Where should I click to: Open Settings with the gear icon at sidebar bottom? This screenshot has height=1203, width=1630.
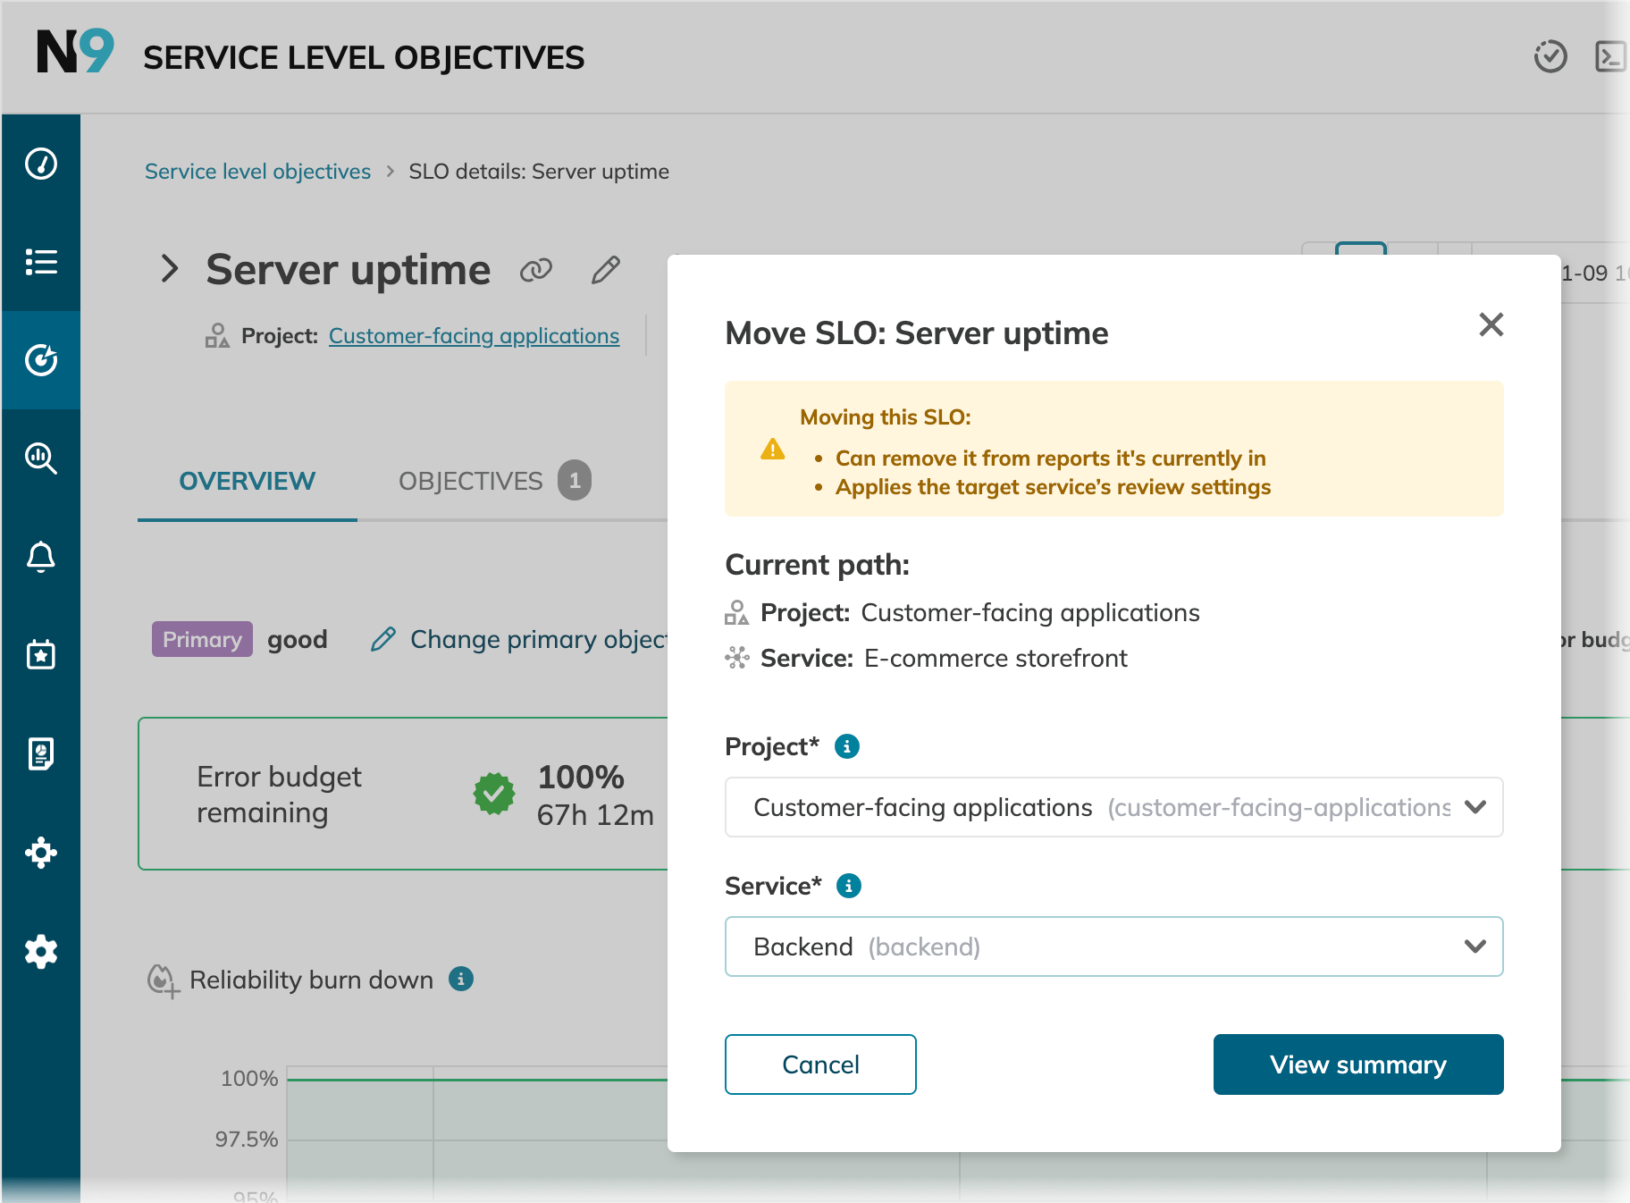coord(41,950)
